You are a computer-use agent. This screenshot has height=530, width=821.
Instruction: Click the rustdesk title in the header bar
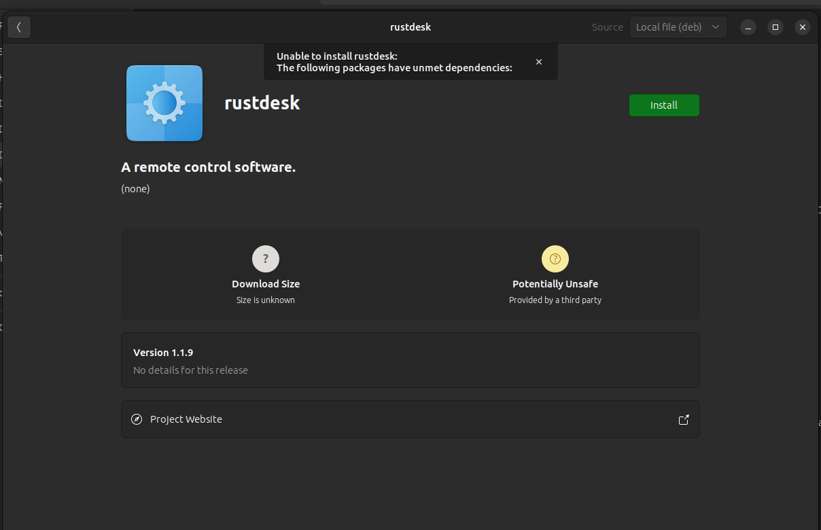point(410,27)
